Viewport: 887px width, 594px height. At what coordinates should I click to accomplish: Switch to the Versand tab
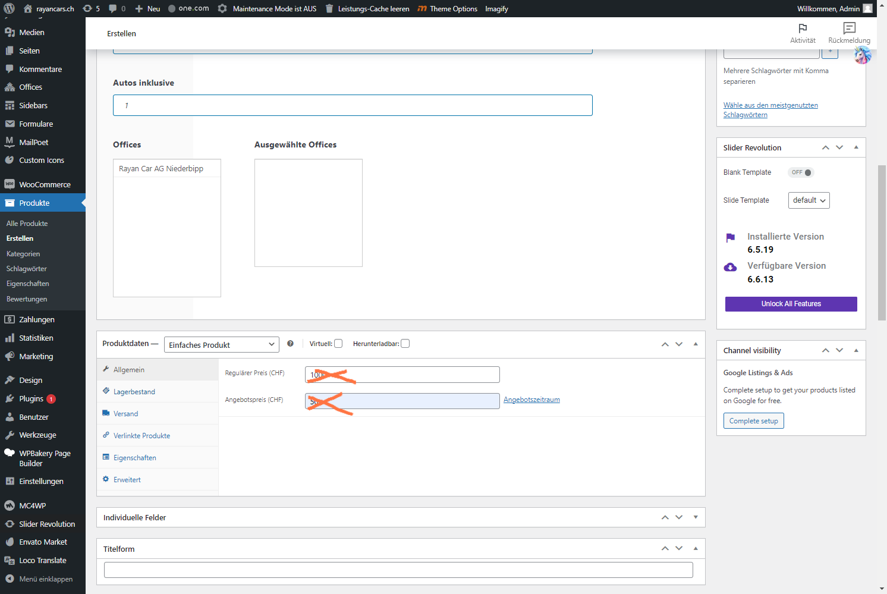pyautogui.click(x=158, y=414)
